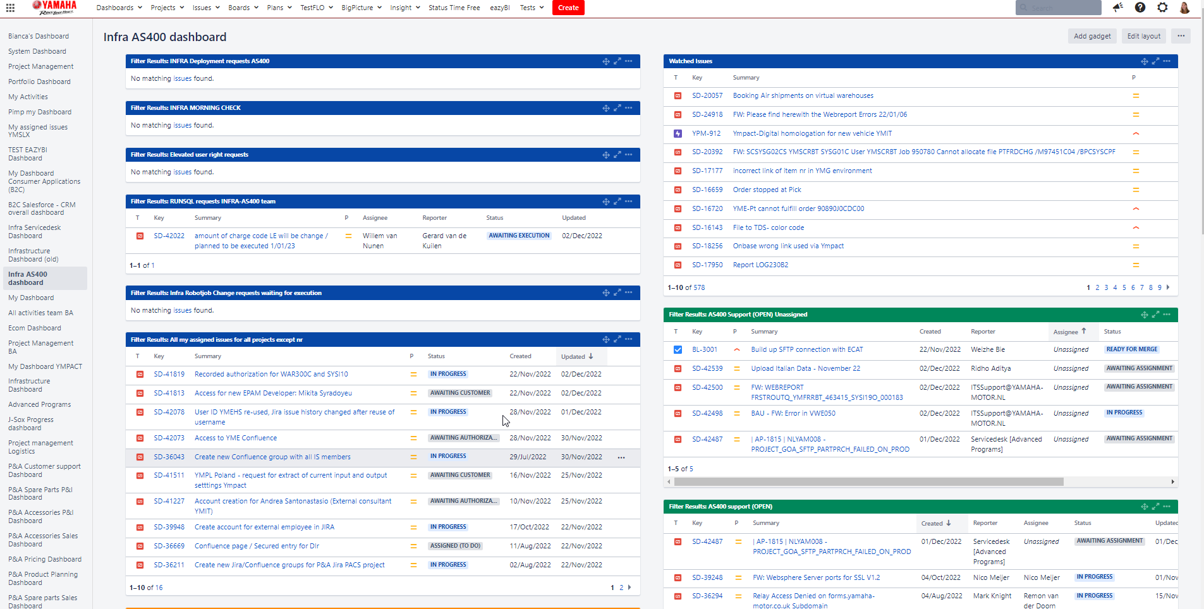Screen dimensions: 1204x609
Task: Click the Add gadget button
Action: click(x=1092, y=36)
